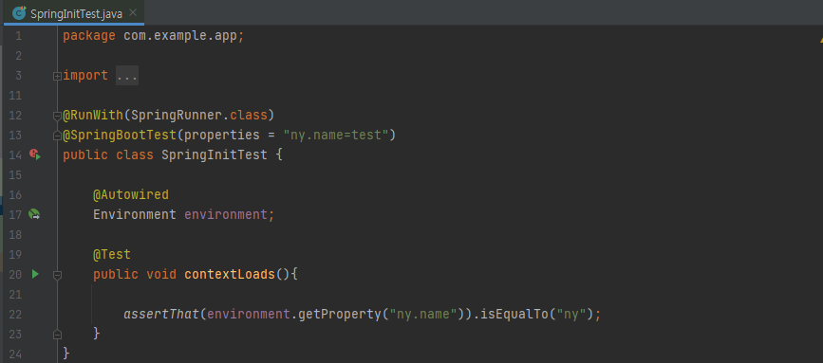The height and width of the screenshot is (363, 823).
Task: Click line number 22 in the gutter
Action: coord(15,315)
